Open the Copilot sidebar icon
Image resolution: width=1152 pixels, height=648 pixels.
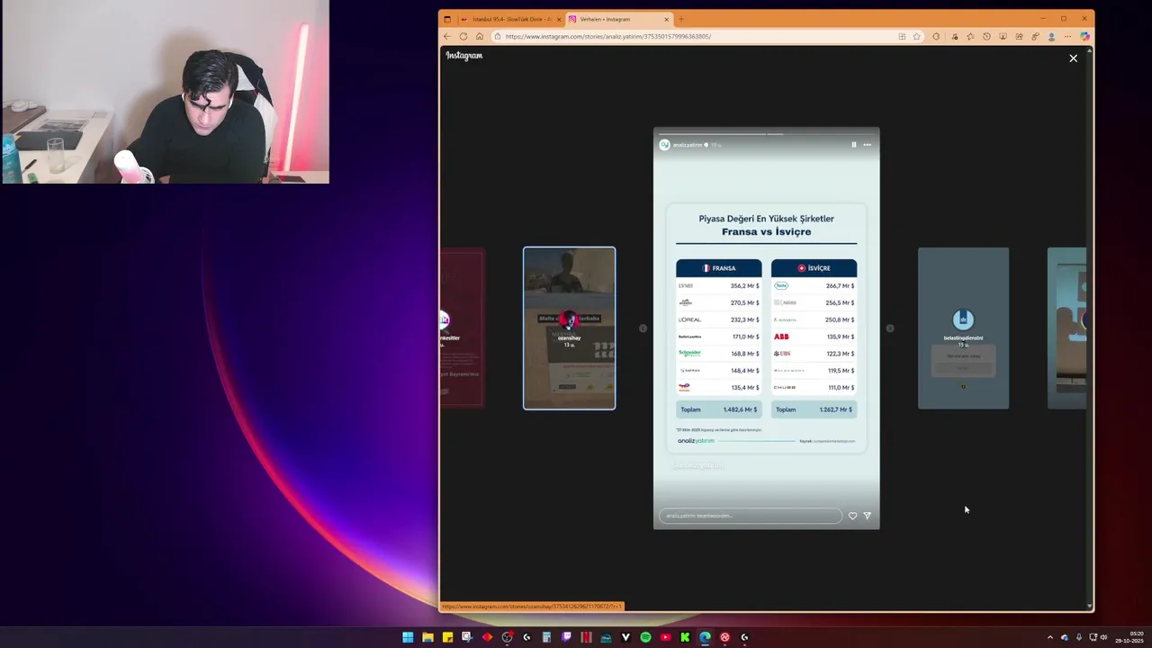(1084, 37)
